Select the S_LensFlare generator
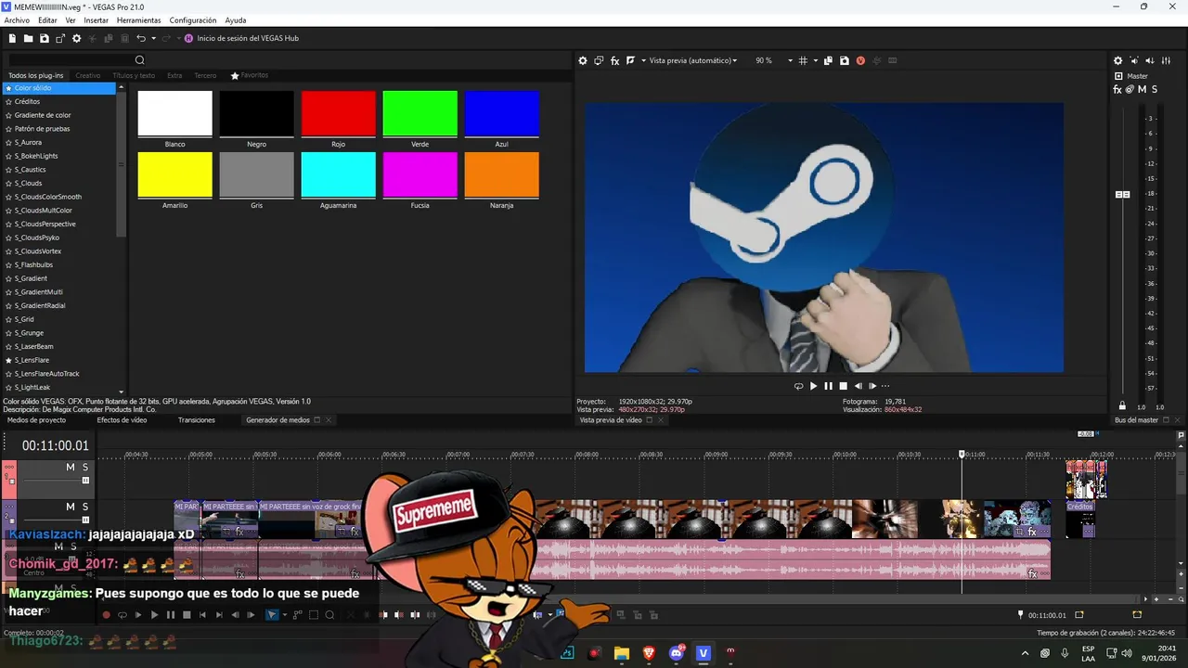Image resolution: width=1188 pixels, height=668 pixels. 32,360
